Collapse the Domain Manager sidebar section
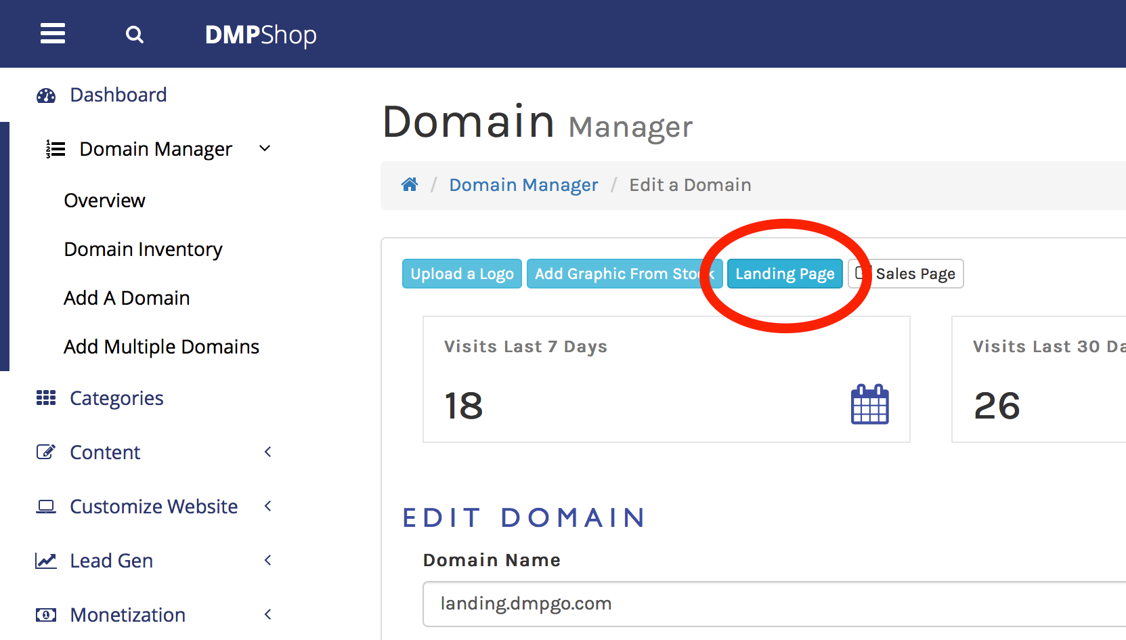The width and height of the screenshot is (1126, 640). point(265,148)
